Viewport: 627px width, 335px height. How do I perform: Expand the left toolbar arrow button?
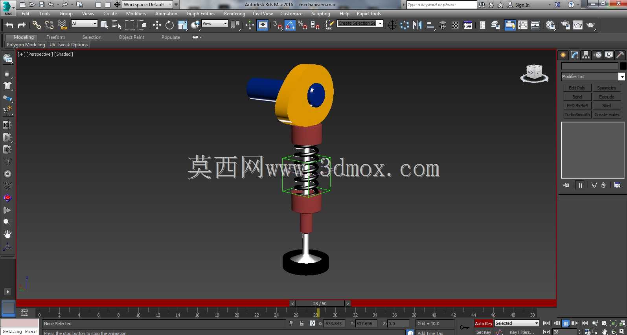7,291
